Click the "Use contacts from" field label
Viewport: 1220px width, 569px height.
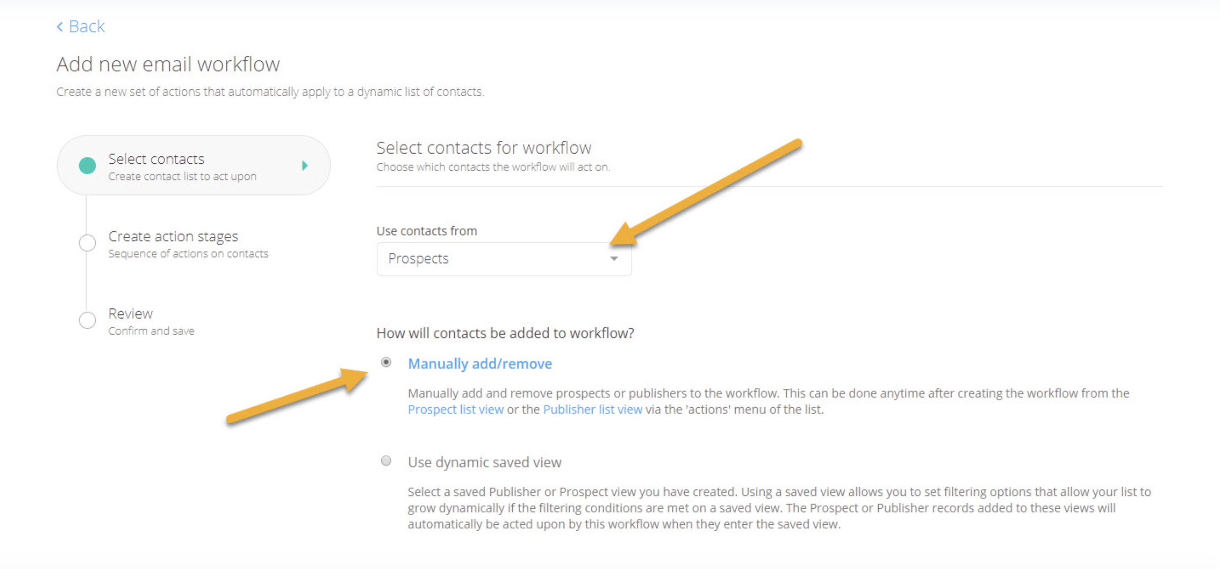[426, 231]
